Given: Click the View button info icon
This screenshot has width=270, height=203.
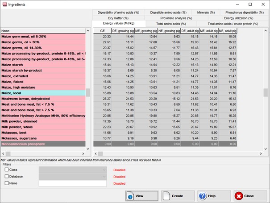Looking at the screenshot, I should [x=130, y=196].
